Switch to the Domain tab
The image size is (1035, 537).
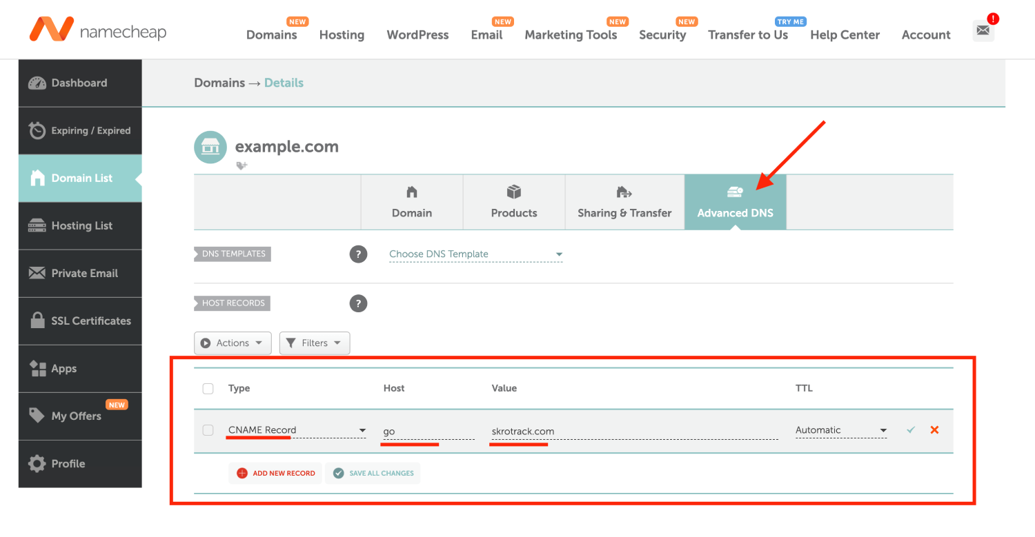[412, 202]
